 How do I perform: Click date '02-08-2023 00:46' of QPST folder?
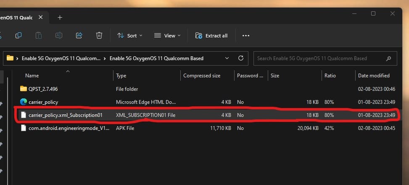(x=376, y=89)
